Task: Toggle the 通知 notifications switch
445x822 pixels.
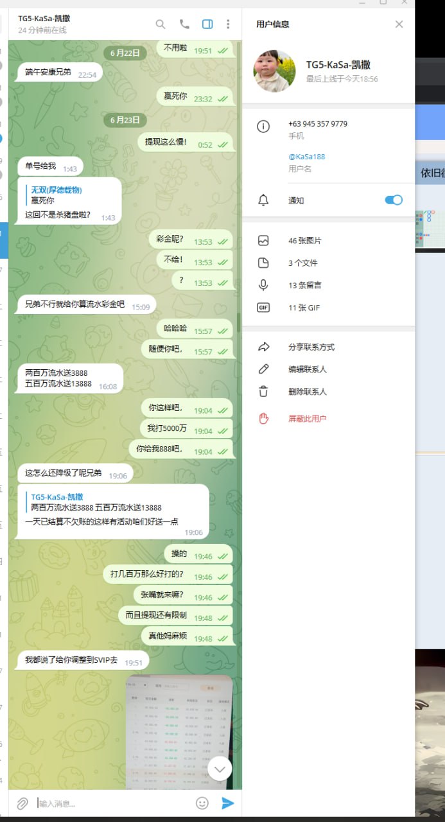Action: 394,200
